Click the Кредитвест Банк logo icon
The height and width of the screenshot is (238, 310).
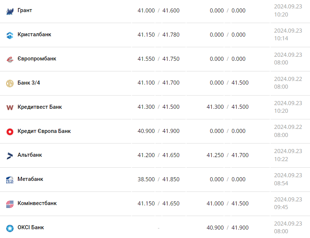click(10, 108)
